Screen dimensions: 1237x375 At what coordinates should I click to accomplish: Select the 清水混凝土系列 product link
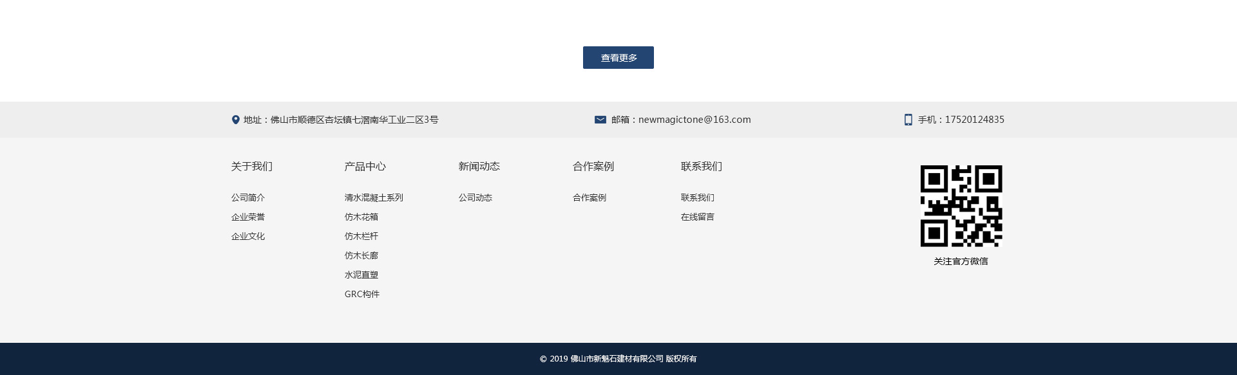(374, 197)
